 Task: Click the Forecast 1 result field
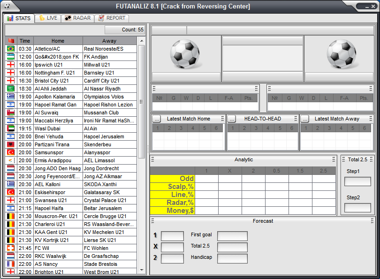pyautogui.click(x=172, y=236)
